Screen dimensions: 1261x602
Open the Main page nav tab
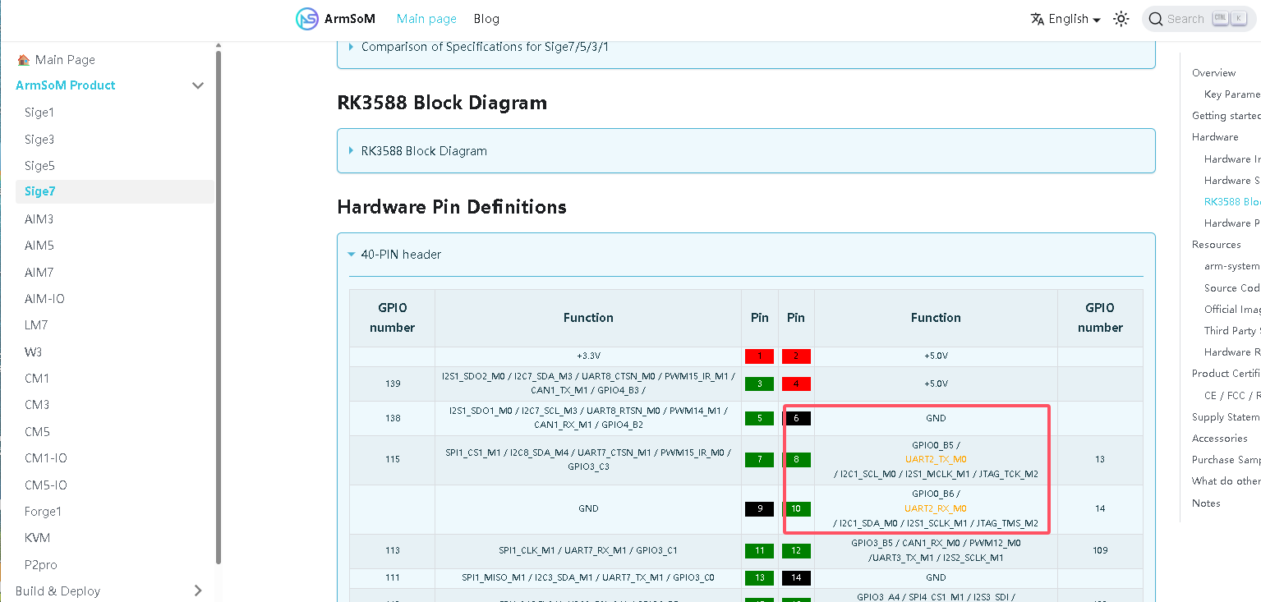pyautogui.click(x=426, y=19)
